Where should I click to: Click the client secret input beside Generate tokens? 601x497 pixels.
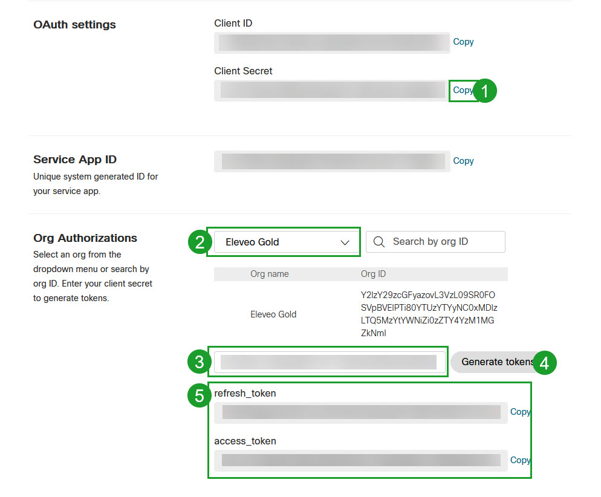328,362
